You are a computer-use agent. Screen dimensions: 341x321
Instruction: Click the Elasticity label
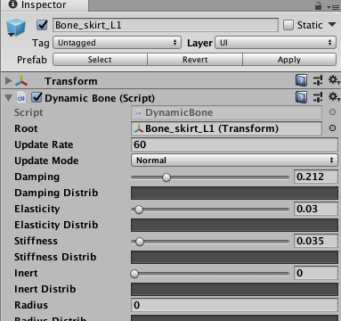click(37, 209)
